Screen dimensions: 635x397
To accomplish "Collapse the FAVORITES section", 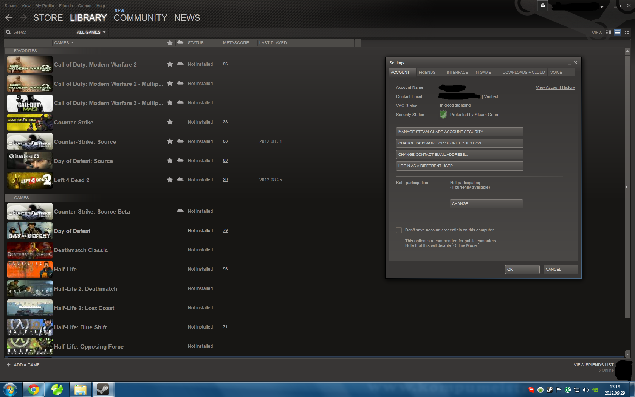I will (x=10, y=51).
